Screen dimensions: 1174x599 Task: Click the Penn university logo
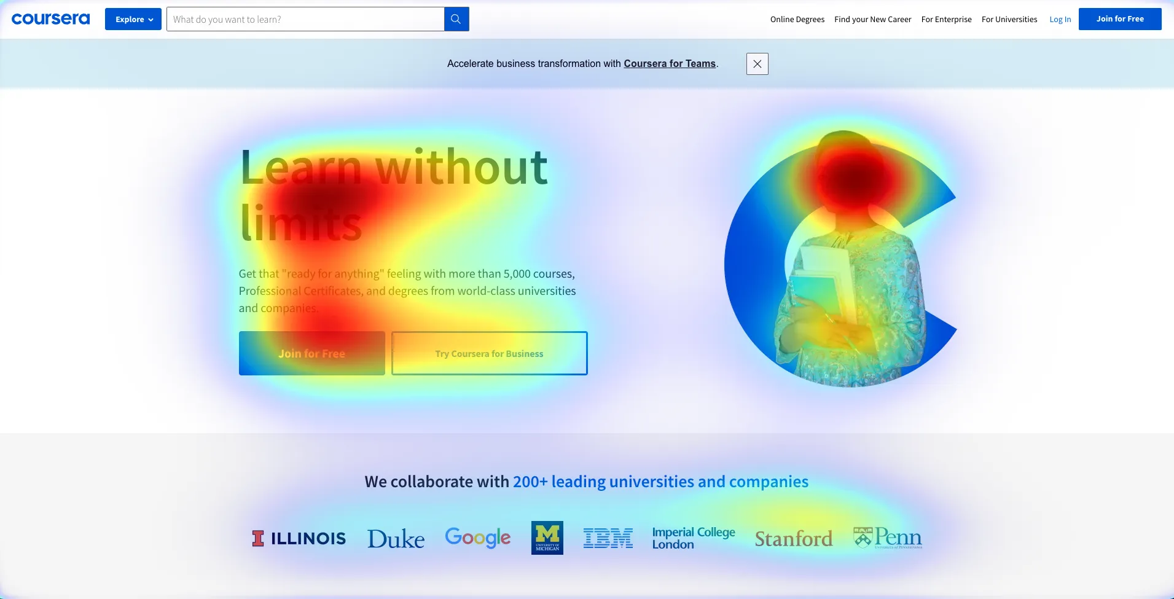[887, 538]
